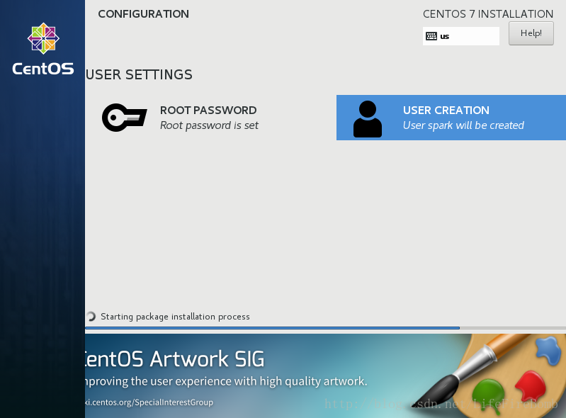Click 'Root password is set' text
This screenshot has width=566, height=418.
click(210, 125)
